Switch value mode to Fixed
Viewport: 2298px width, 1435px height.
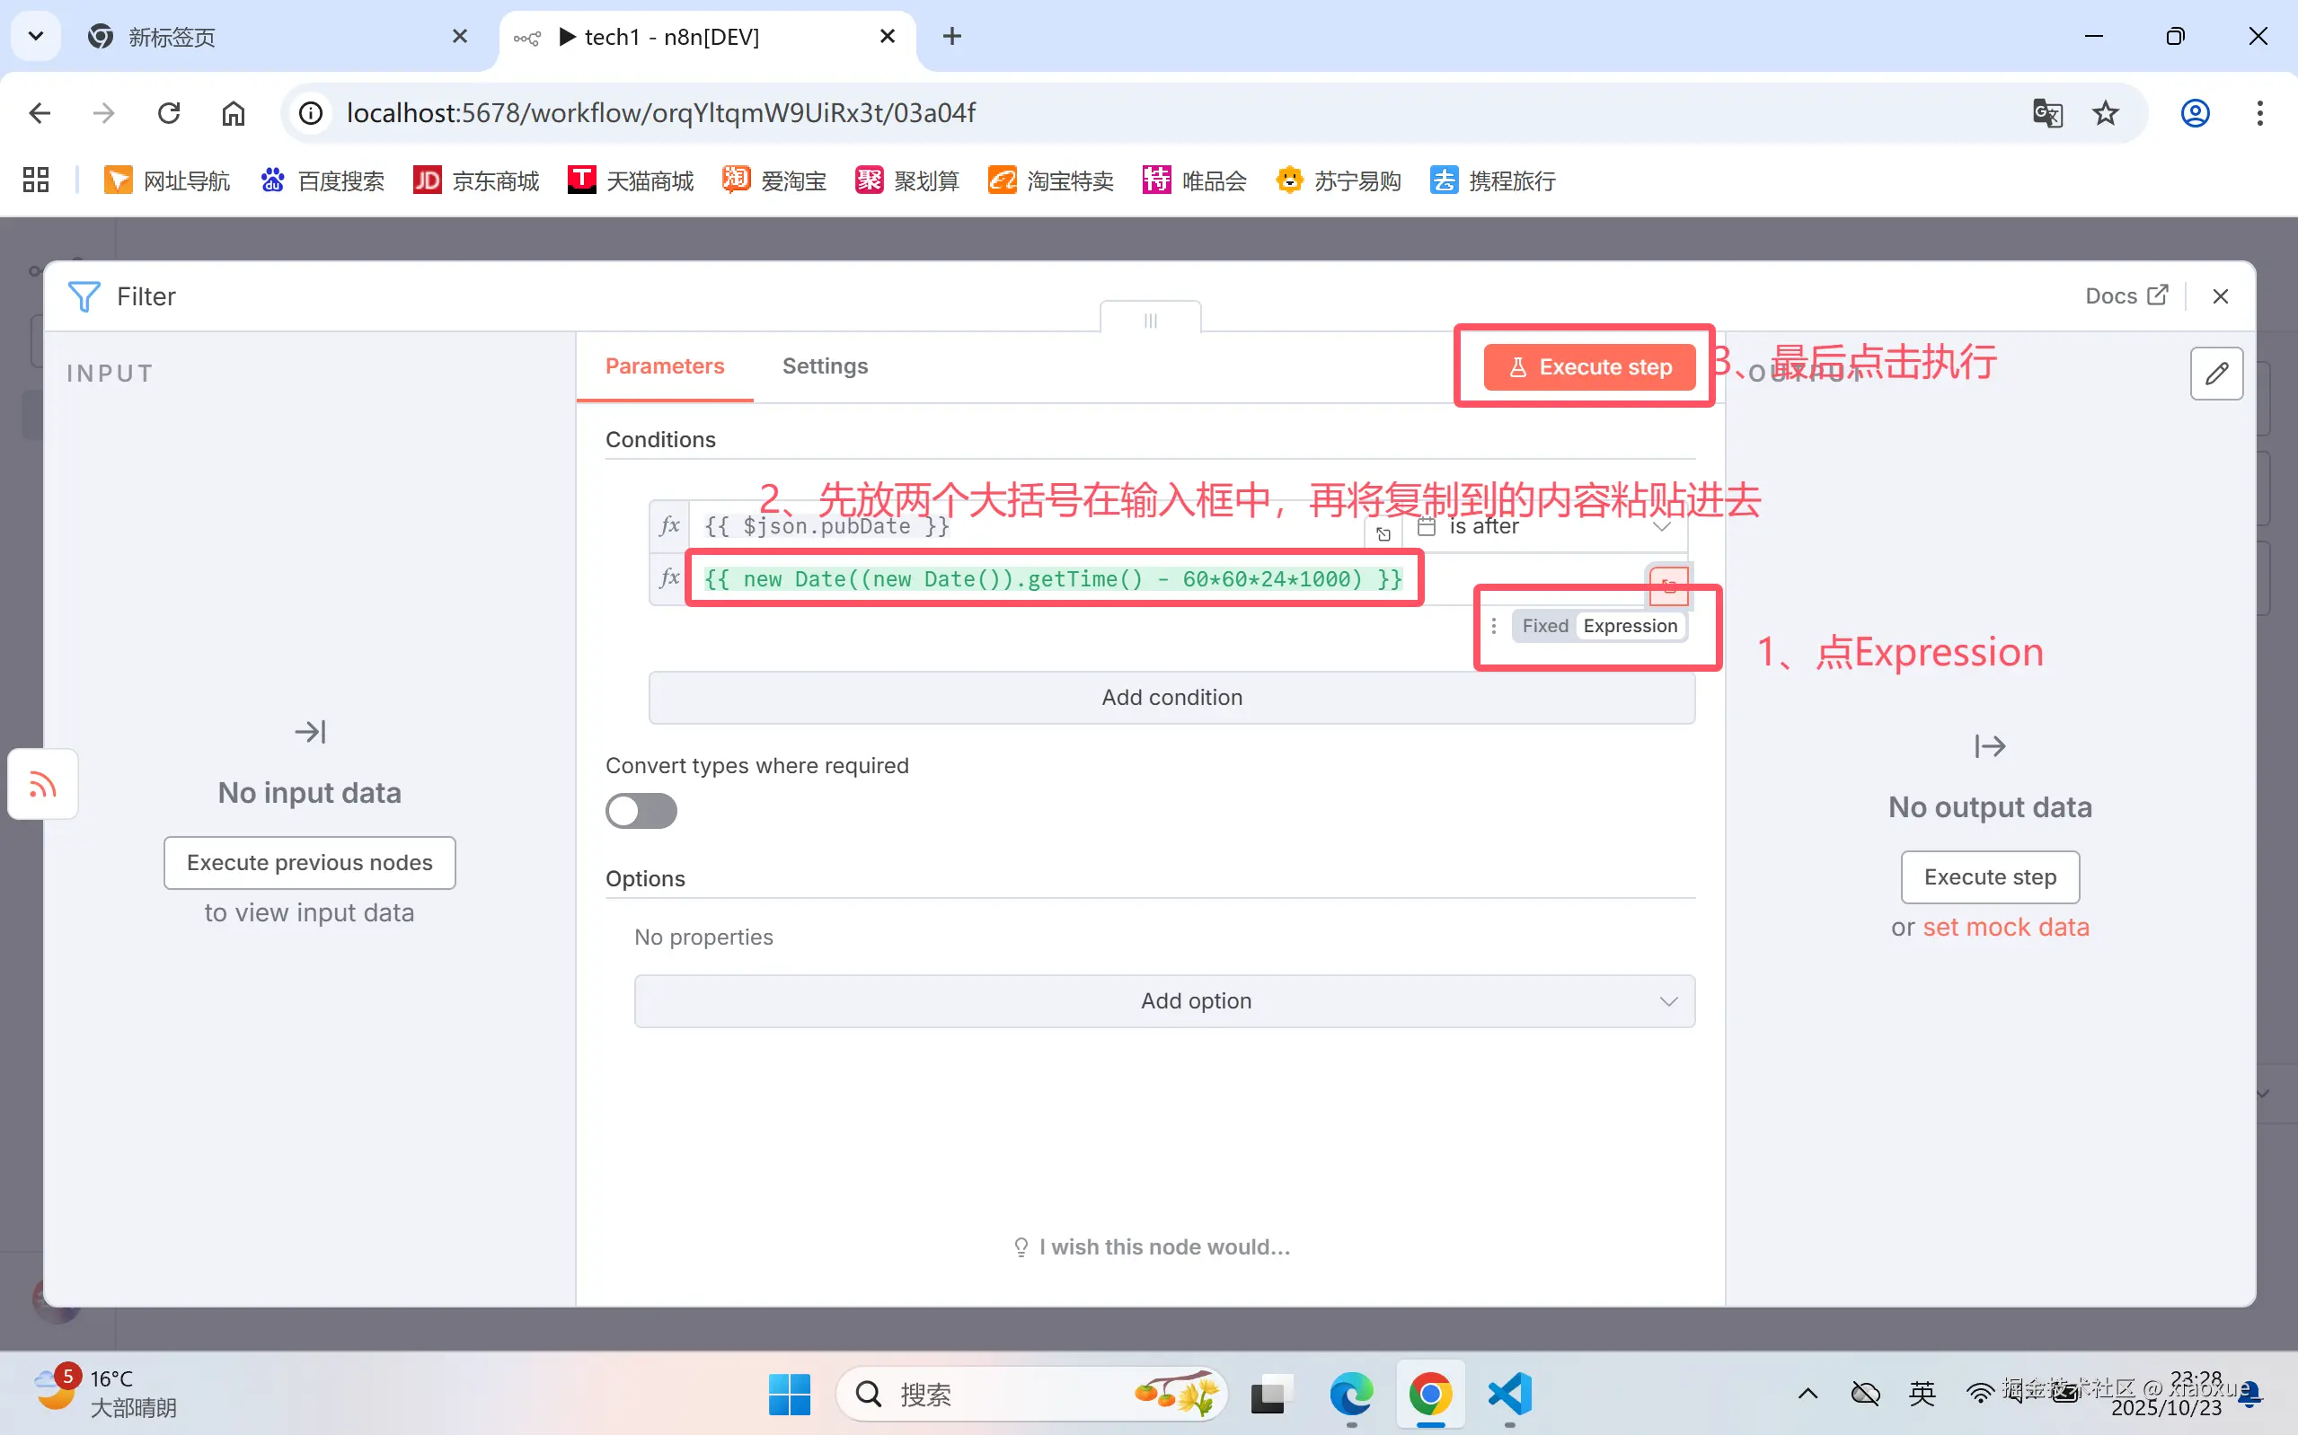tap(1544, 625)
